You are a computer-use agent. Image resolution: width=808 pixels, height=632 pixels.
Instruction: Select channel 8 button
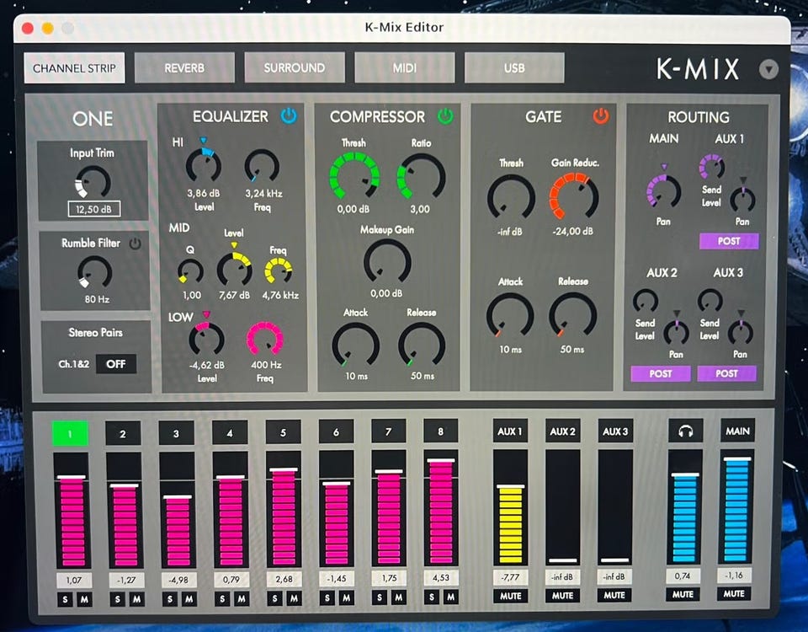point(440,431)
